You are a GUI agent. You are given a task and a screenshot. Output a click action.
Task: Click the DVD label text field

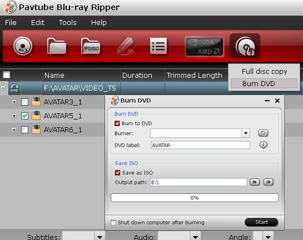coord(200,145)
